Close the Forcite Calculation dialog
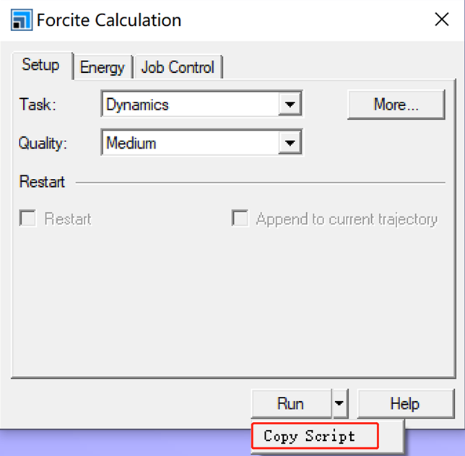 pos(441,20)
